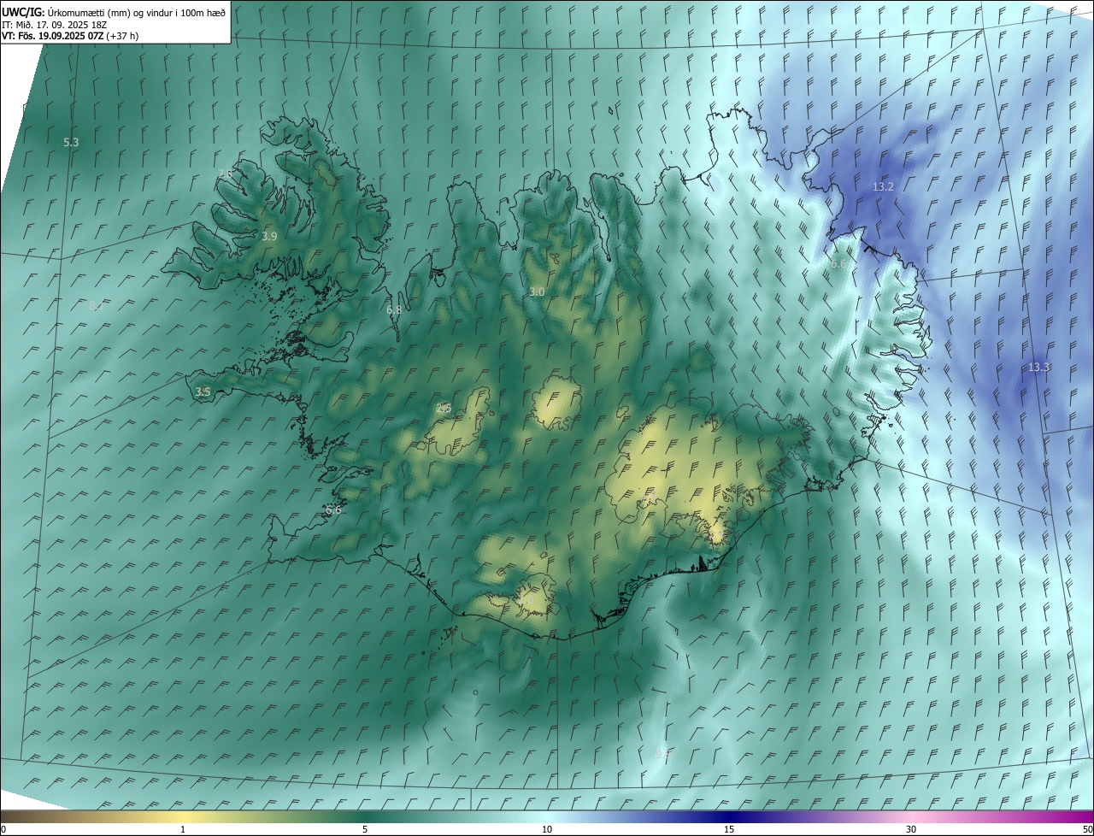Pick the dark blue colour scale segment above tick 15
Viewport: 1094px width, 836px height.
729,816
